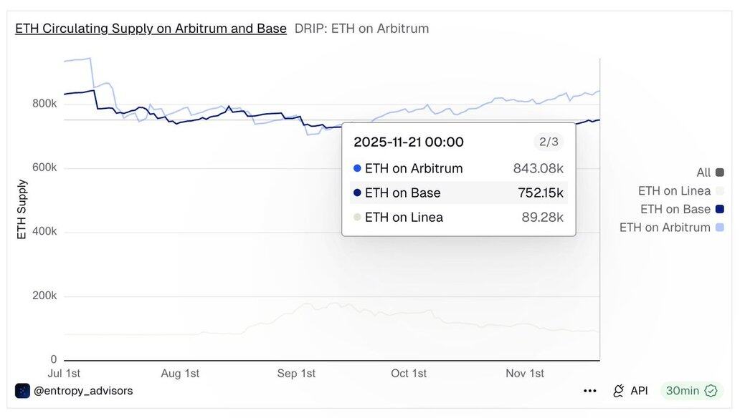This screenshot has width=740, height=418.
Task: Toggle ETH on Arbitrum series in legend
Action: (x=665, y=228)
